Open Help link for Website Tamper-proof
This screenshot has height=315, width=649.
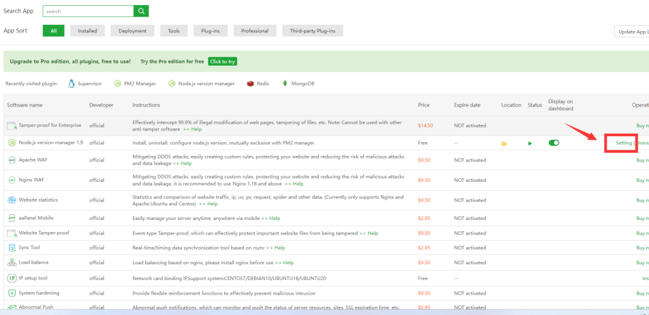pyautogui.click(x=369, y=233)
